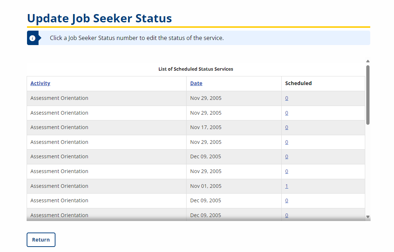Select the second row's scheduled 0 link
394x252 pixels.
(x=287, y=113)
